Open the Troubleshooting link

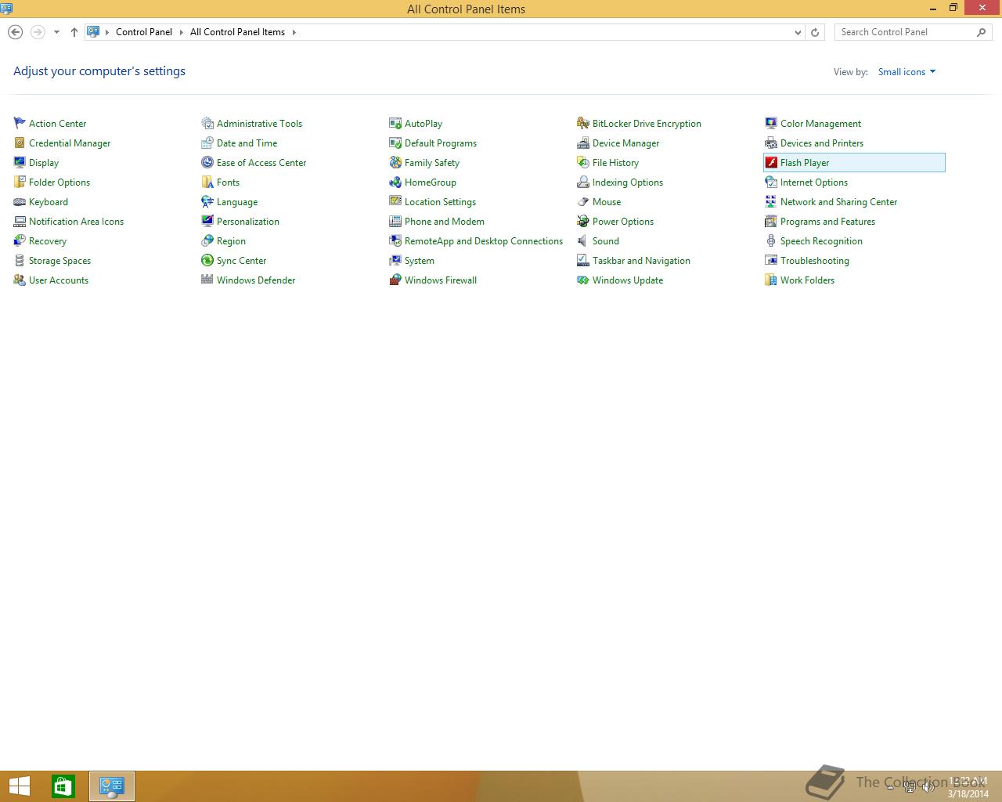coord(815,260)
